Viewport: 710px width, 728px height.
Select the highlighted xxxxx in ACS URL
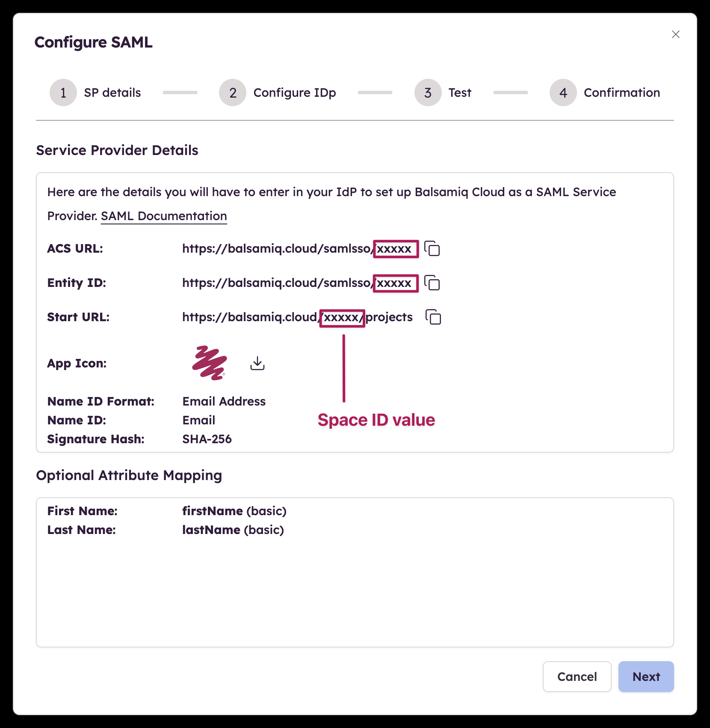pyautogui.click(x=395, y=249)
